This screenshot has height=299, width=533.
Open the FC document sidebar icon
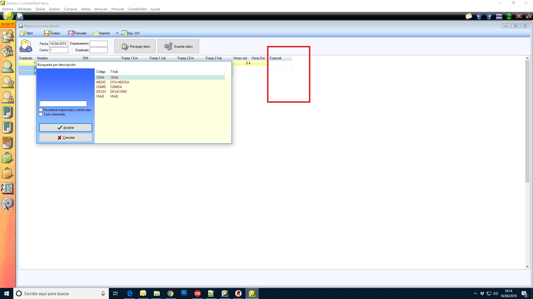coord(7,143)
